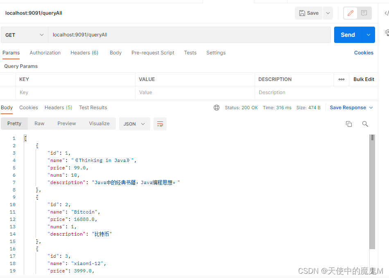Image resolution: width=389 pixels, height=279 pixels.
Task: Click the Query Params heading
Action: 21,66
